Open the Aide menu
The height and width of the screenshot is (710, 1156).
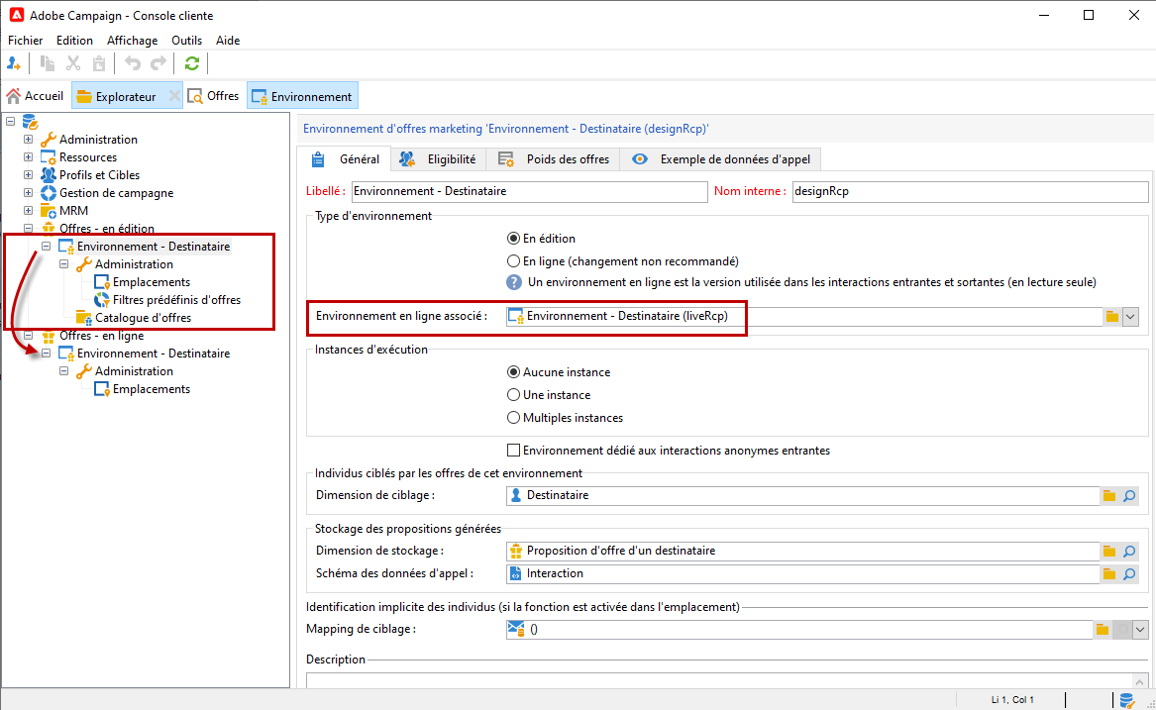[x=228, y=41]
